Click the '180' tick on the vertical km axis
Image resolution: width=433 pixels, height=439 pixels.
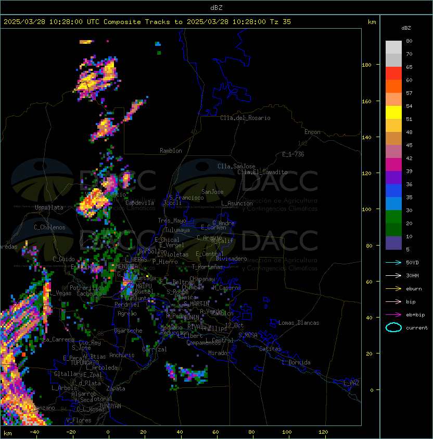366,65
